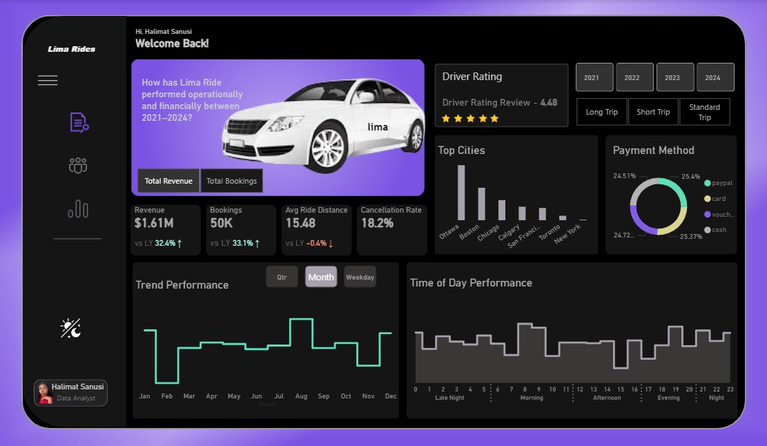Click the Time of Day Performance title
Image resolution: width=767 pixels, height=446 pixels.
click(471, 282)
